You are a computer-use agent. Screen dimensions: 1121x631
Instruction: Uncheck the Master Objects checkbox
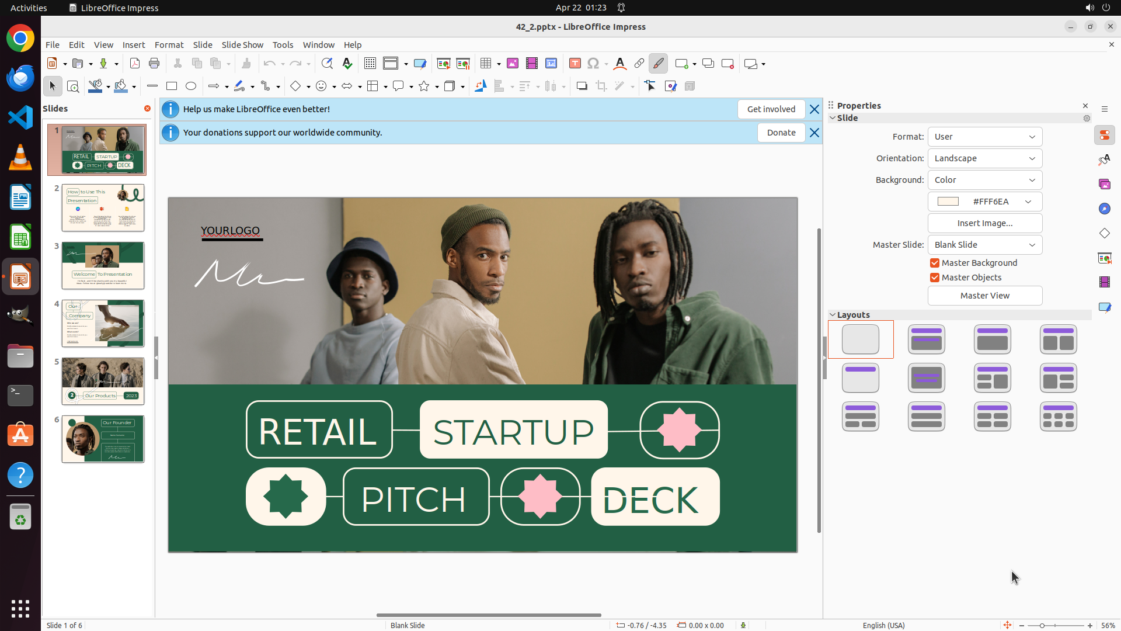click(935, 278)
